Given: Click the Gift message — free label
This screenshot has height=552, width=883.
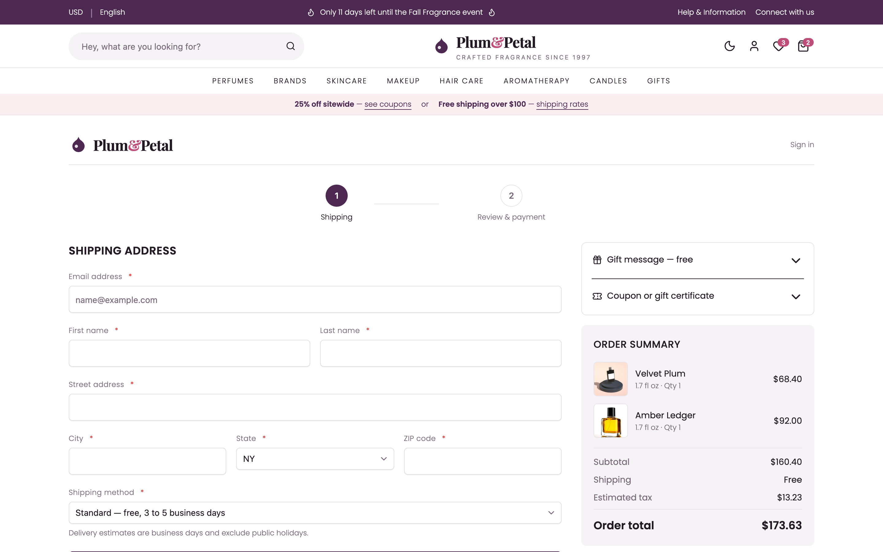Looking at the screenshot, I should [x=650, y=259].
